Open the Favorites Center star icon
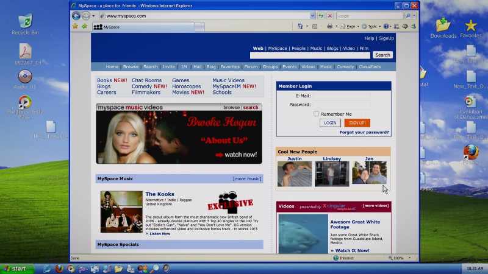This screenshot has height=274, width=488. 75,26
